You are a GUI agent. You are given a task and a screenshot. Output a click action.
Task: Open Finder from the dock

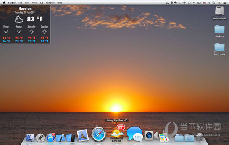(x=31, y=138)
